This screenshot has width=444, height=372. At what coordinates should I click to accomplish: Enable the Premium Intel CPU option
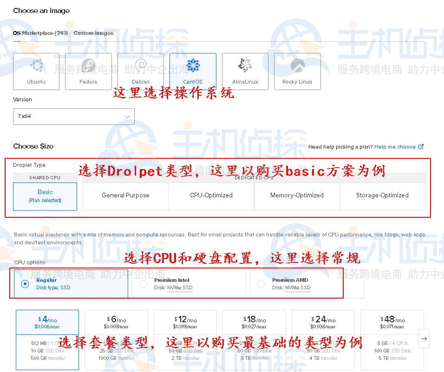(143, 284)
